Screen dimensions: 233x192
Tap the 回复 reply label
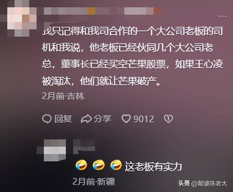point(63,119)
